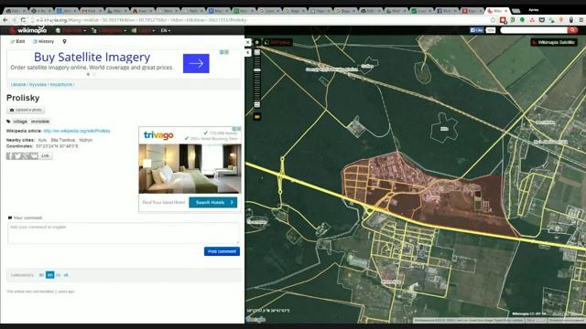Screen dimensions: 586x329
Task: Click the yellow icon below the zoom slider
Action: (257, 117)
